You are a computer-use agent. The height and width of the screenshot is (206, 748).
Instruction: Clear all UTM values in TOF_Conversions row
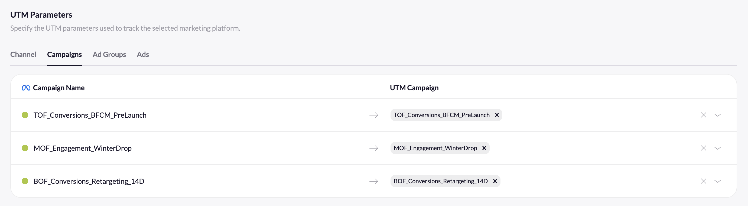703,115
